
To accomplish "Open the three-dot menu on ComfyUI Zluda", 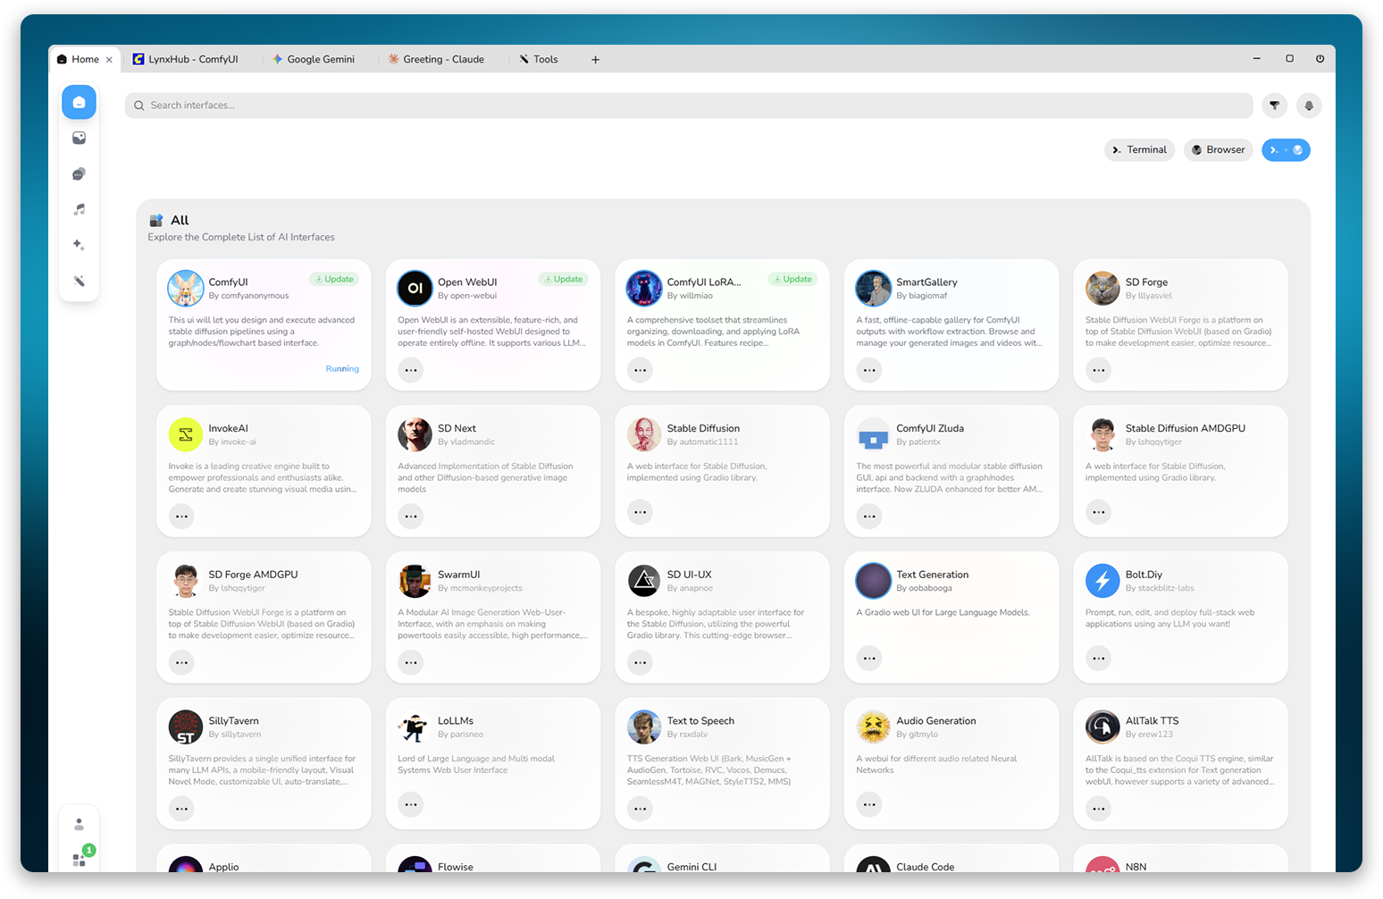I will [x=869, y=517].
